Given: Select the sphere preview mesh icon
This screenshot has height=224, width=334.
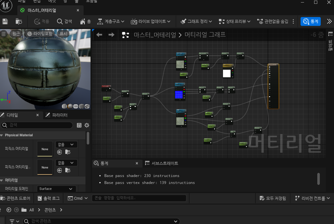Looking at the screenshot, I should 70,106.
